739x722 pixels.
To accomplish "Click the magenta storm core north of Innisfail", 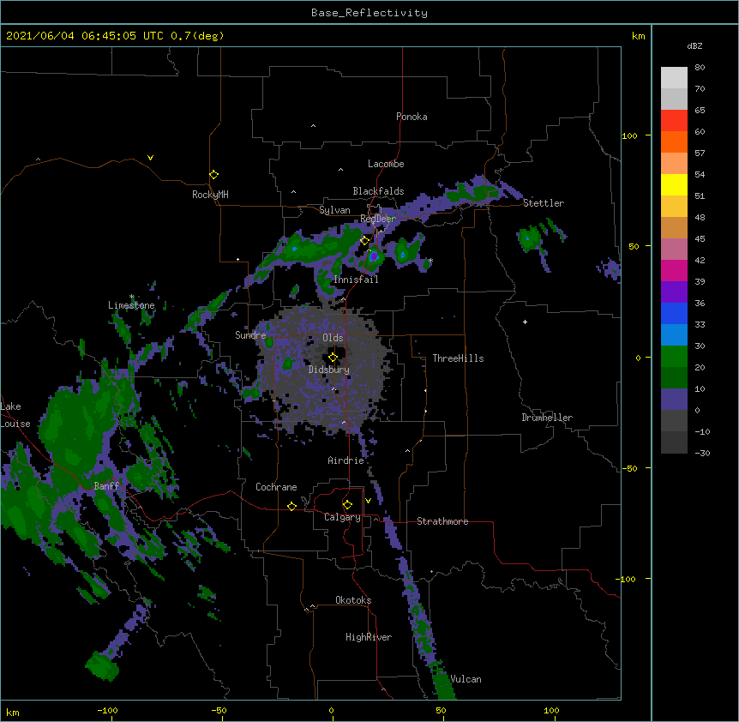I will (x=374, y=257).
